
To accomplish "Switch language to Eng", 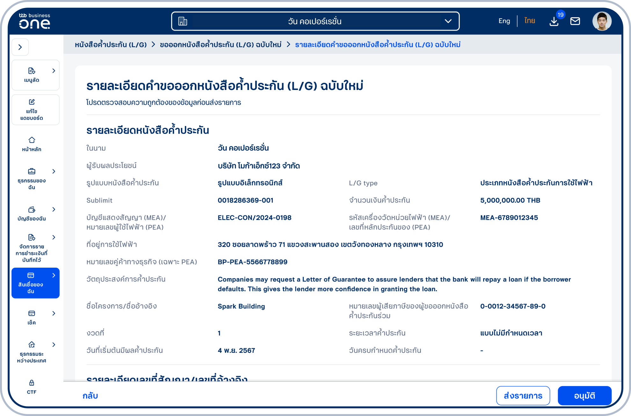I will tap(504, 20).
